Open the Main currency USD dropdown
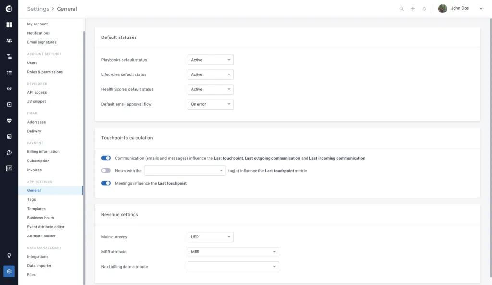 tap(210, 237)
